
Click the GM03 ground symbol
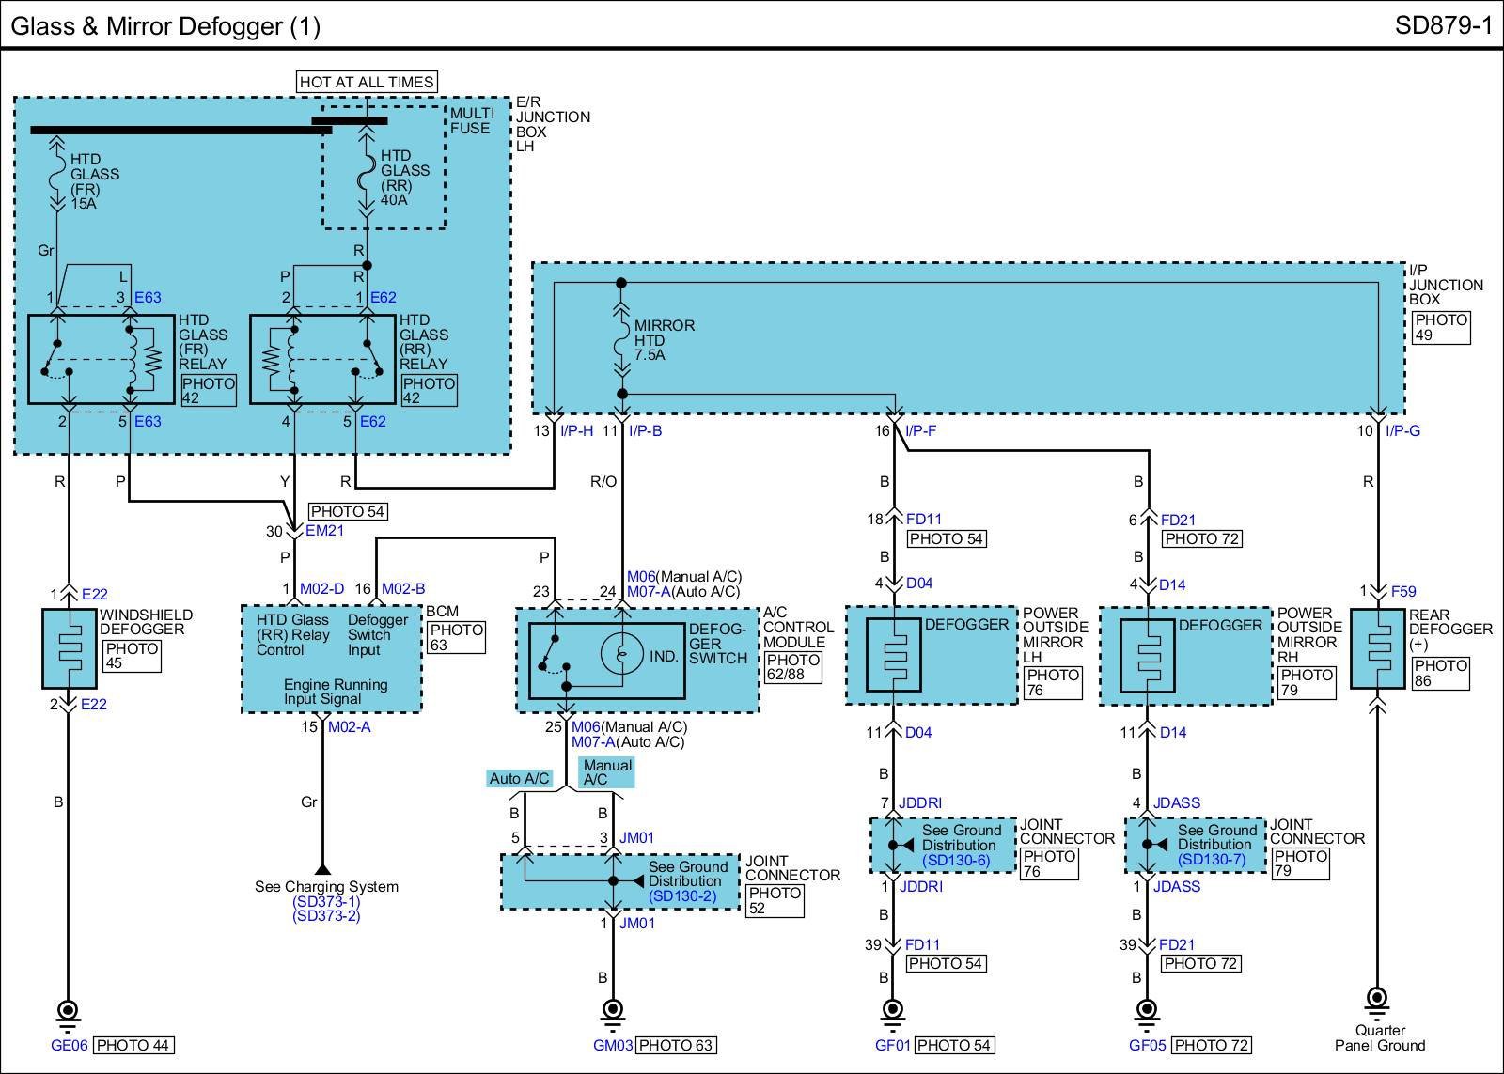tap(612, 1012)
